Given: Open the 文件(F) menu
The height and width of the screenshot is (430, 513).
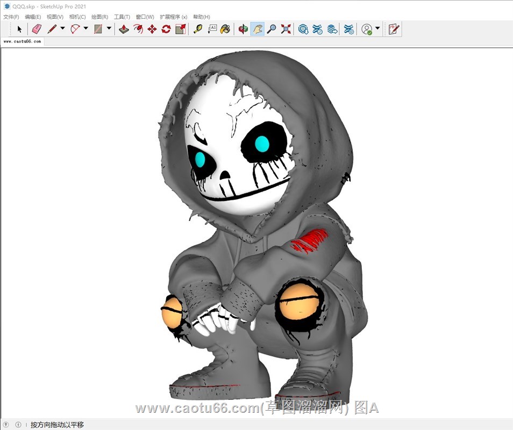Looking at the screenshot, I should (11, 17).
